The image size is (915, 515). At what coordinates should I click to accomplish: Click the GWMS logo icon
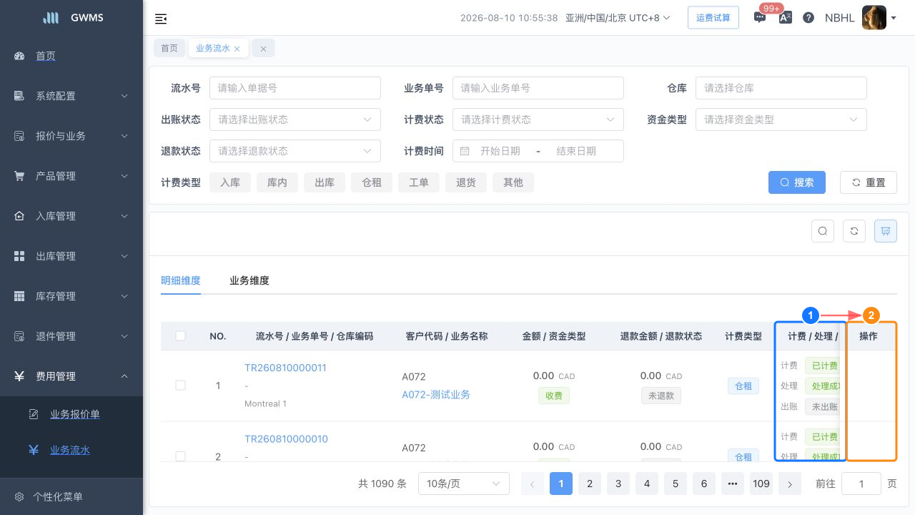click(x=51, y=18)
